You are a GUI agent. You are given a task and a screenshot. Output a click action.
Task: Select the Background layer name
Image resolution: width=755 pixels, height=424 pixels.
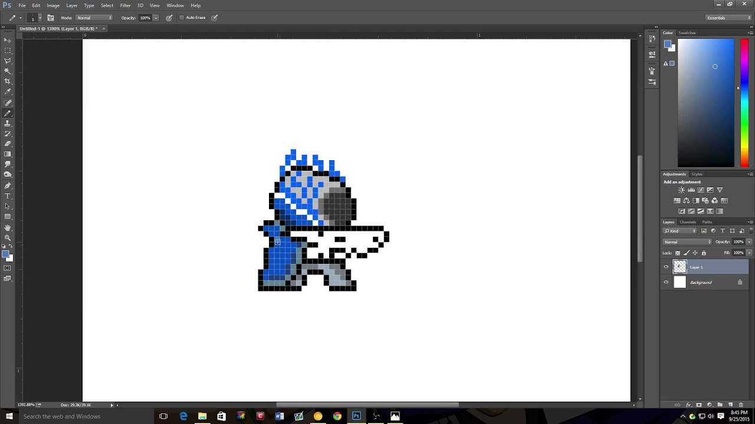(701, 283)
